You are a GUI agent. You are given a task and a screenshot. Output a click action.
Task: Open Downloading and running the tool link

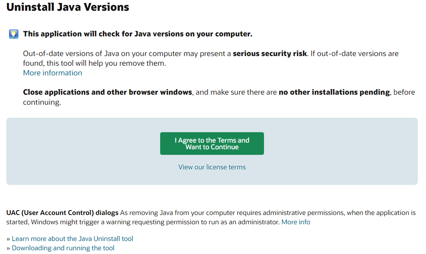pyautogui.click(x=63, y=248)
